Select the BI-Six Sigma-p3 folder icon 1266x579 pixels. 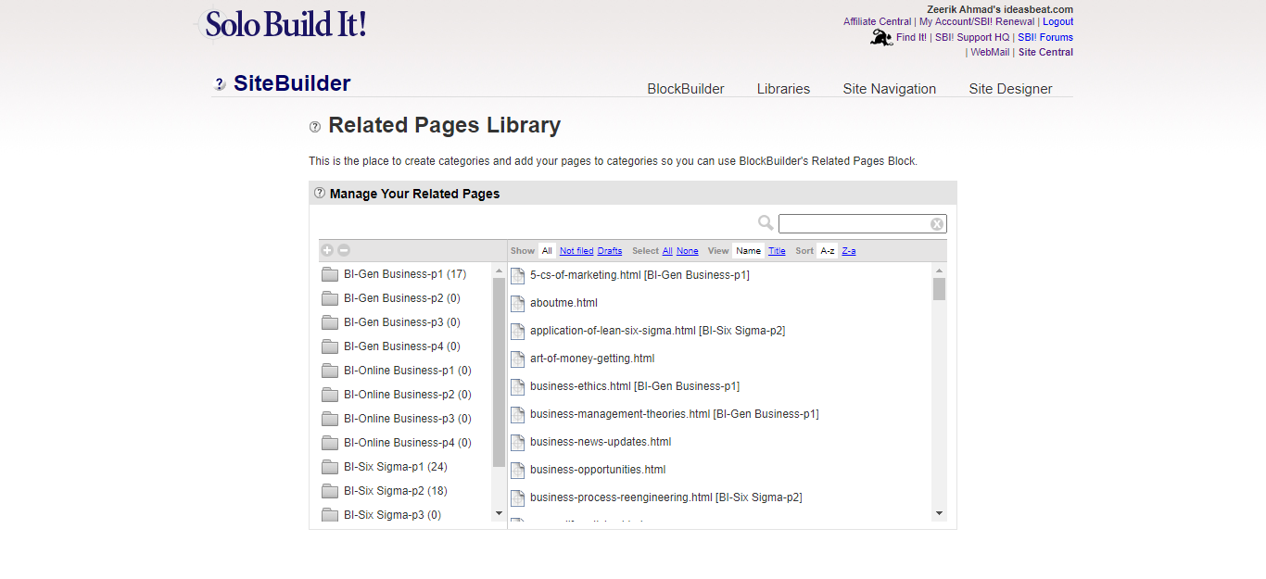(x=329, y=515)
